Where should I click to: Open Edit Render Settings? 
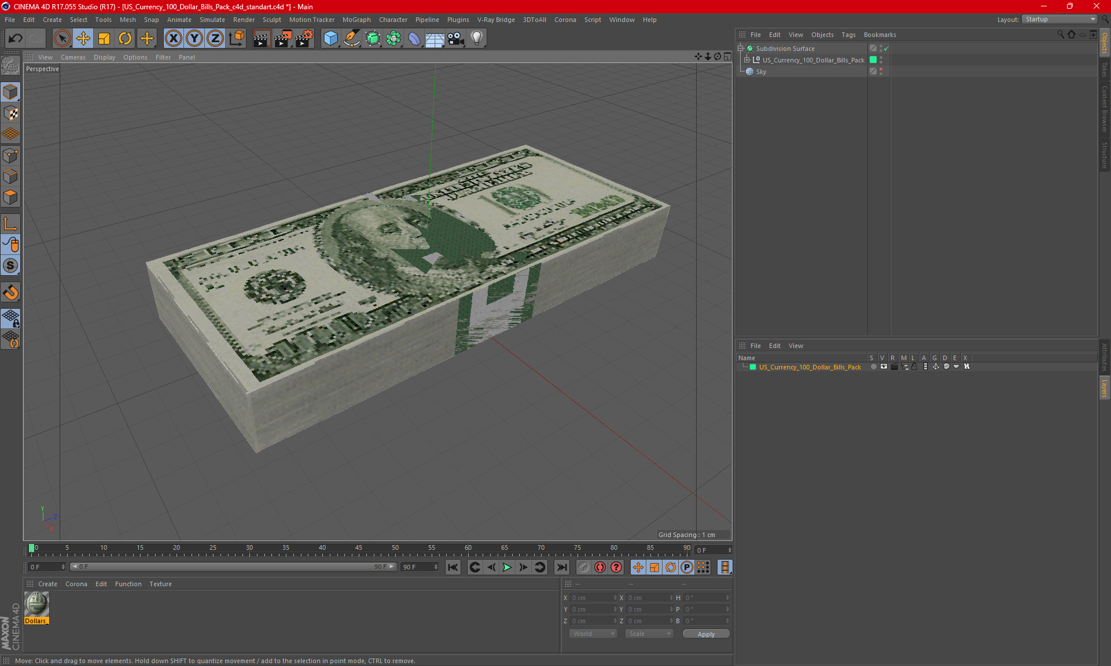[304, 39]
